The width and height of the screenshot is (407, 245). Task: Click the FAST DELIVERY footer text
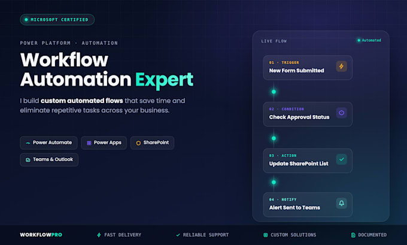(x=123, y=235)
